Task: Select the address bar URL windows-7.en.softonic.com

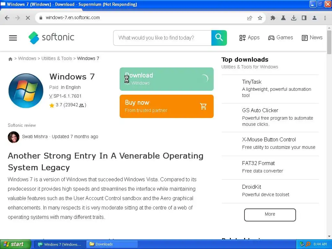Action: [73, 18]
